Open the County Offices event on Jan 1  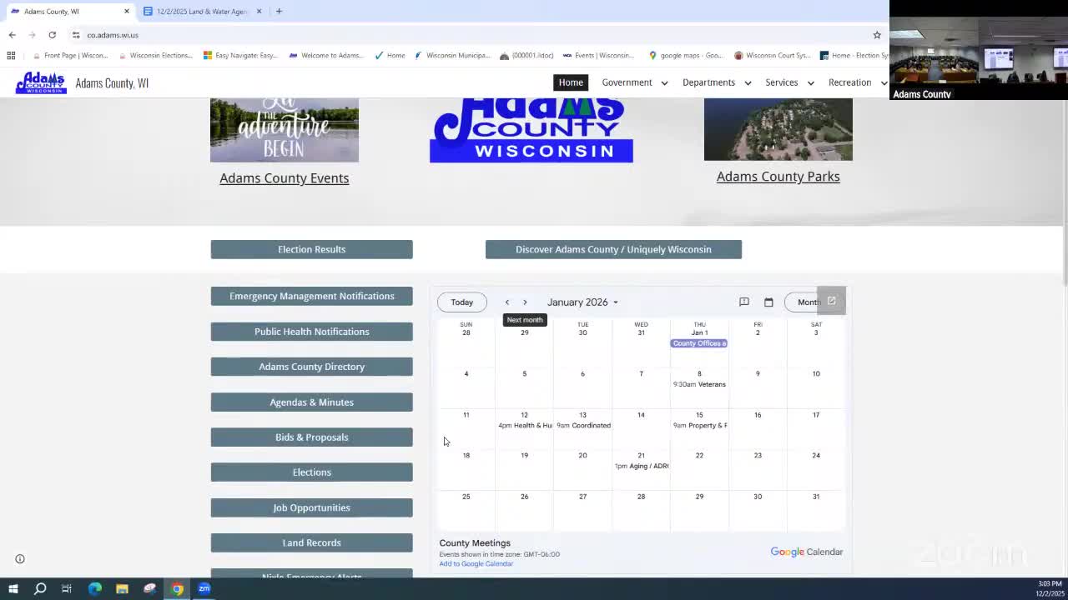point(699,343)
